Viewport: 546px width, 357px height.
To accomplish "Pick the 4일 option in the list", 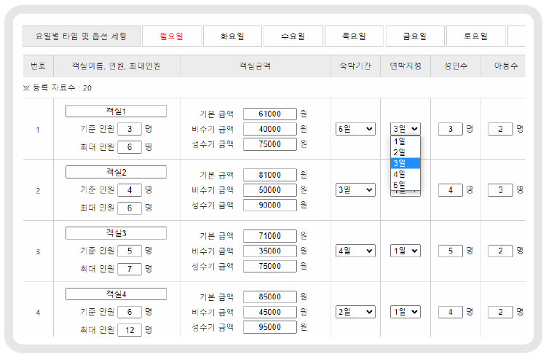I will pos(400,174).
